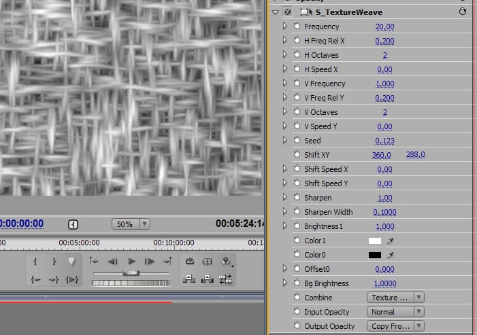
Task: Enable the Seed keyframe stopwatch
Action: tap(297, 141)
